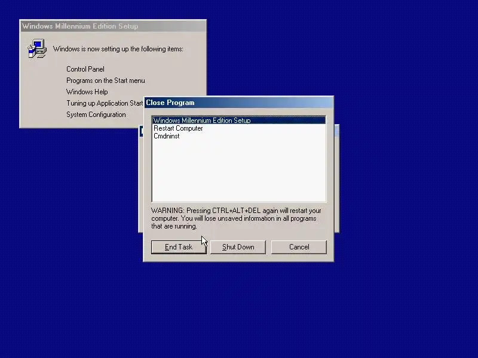
Task: Click System Configuration item in Setup window
Action: click(x=96, y=115)
